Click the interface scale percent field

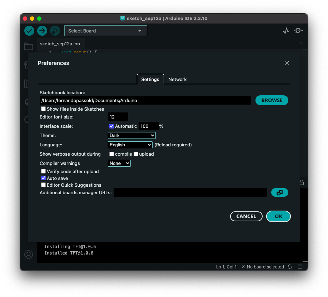(x=149, y=126)
